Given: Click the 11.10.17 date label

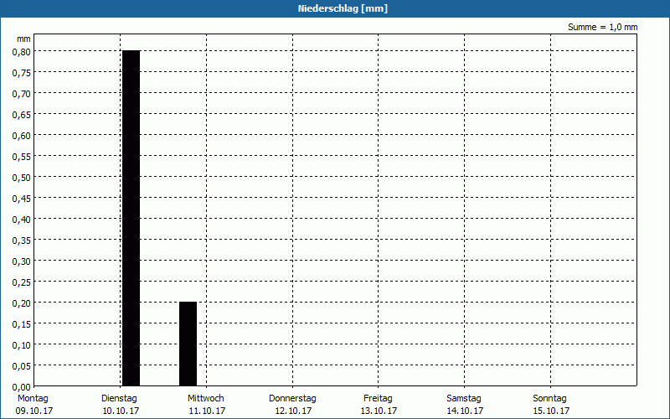Looking at the screenshot, I should 207,411.
